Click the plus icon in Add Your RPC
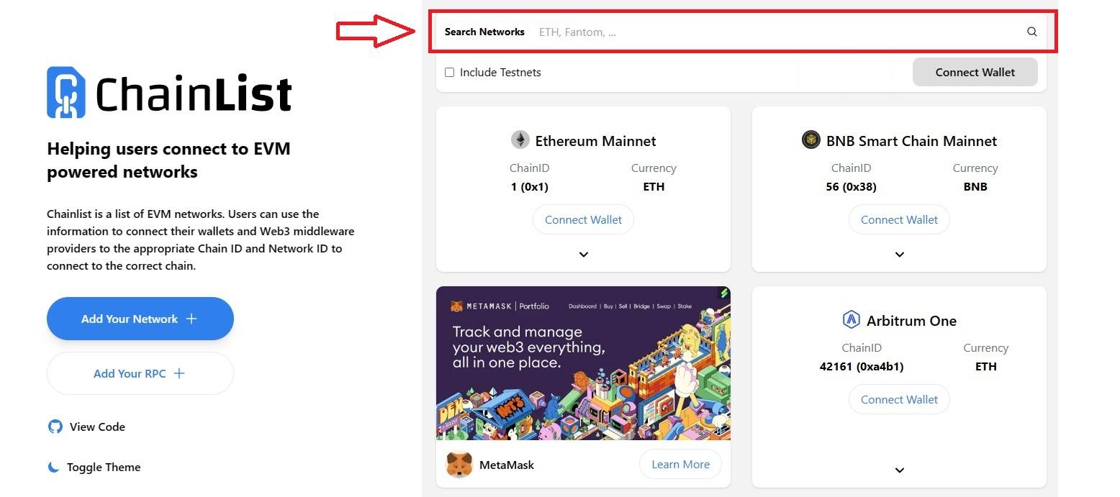 [179, 373]
